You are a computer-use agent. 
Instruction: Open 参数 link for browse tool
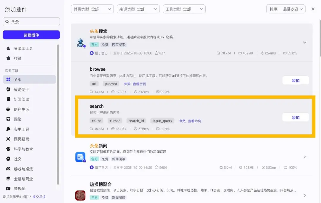tap(127, 84)
